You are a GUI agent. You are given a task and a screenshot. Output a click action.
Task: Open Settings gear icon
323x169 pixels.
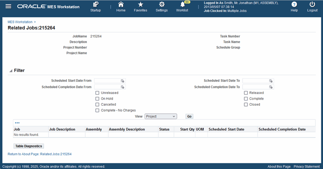162,7
